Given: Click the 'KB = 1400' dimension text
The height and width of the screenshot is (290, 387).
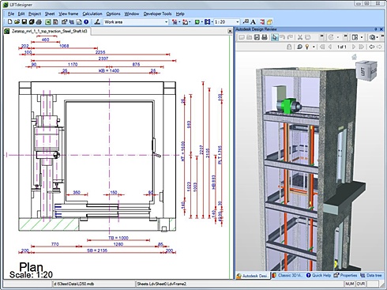Looking at the screenshot, I should point(109,70).
